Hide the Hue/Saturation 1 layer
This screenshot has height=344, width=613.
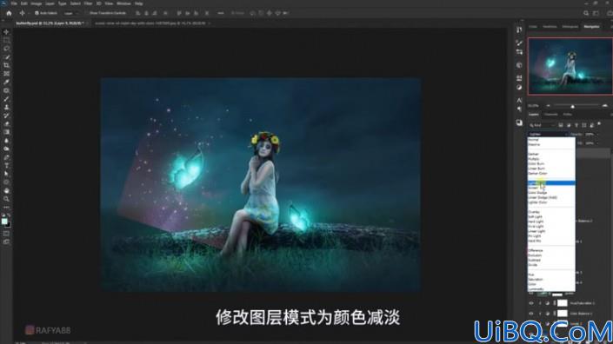click(x=531, y=303)
